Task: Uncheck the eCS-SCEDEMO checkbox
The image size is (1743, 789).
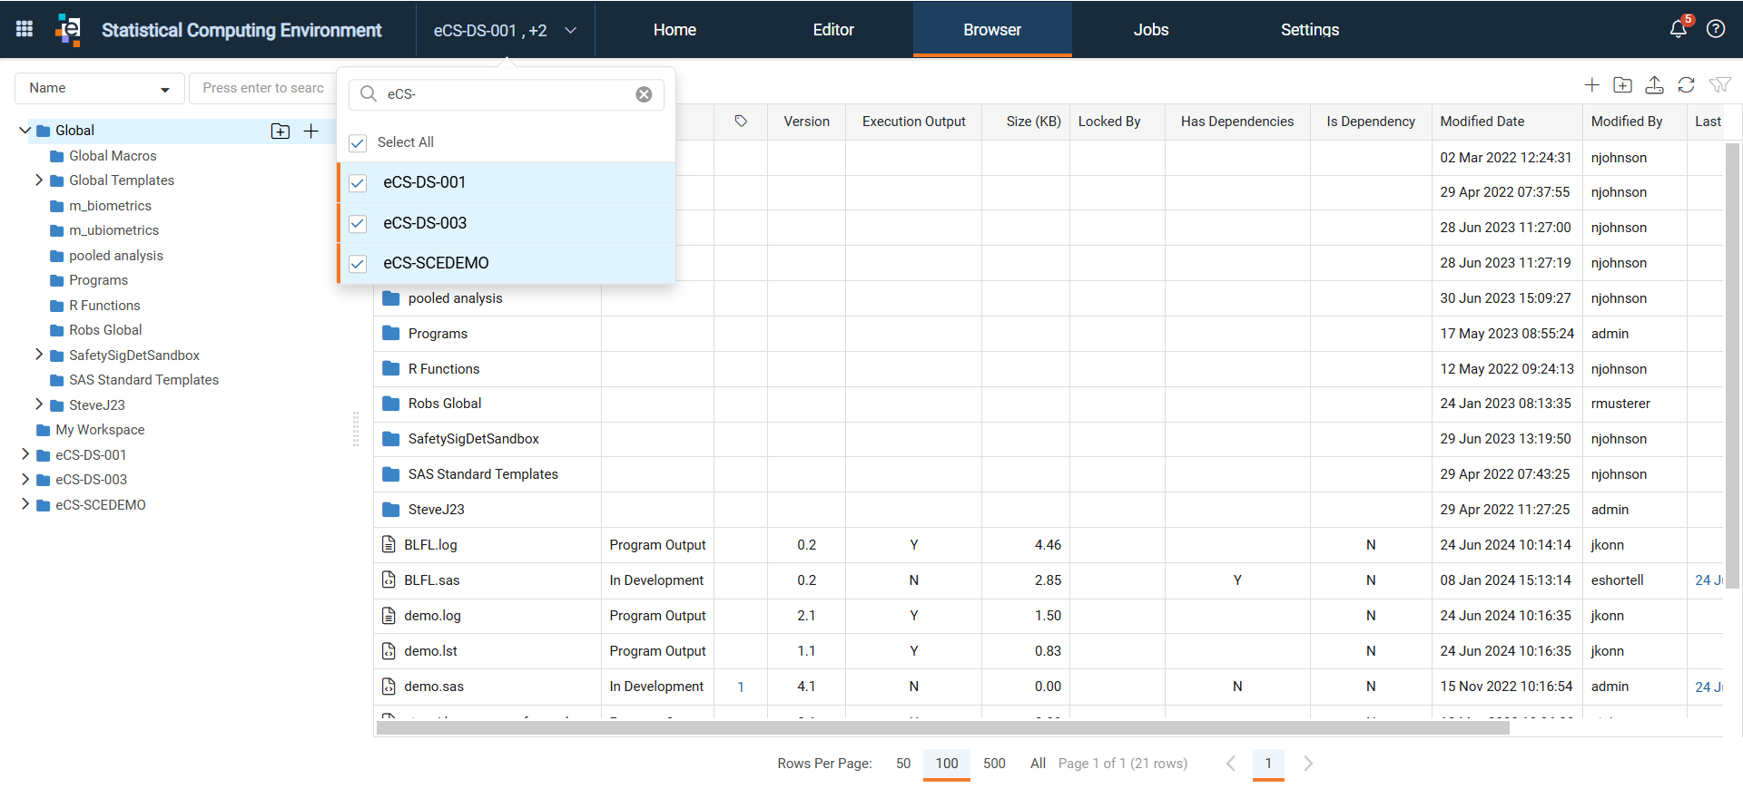Action: (358, 264)
